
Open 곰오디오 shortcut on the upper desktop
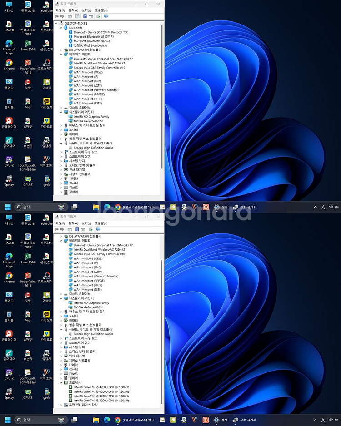[9, 142]
